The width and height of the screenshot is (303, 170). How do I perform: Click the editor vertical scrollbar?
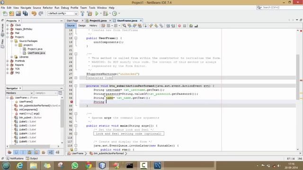pos(298,77)
